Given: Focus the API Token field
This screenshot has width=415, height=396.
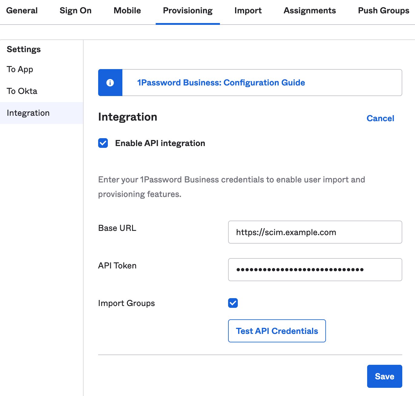Looking at the screenshot, I should [x=315, y=270].
